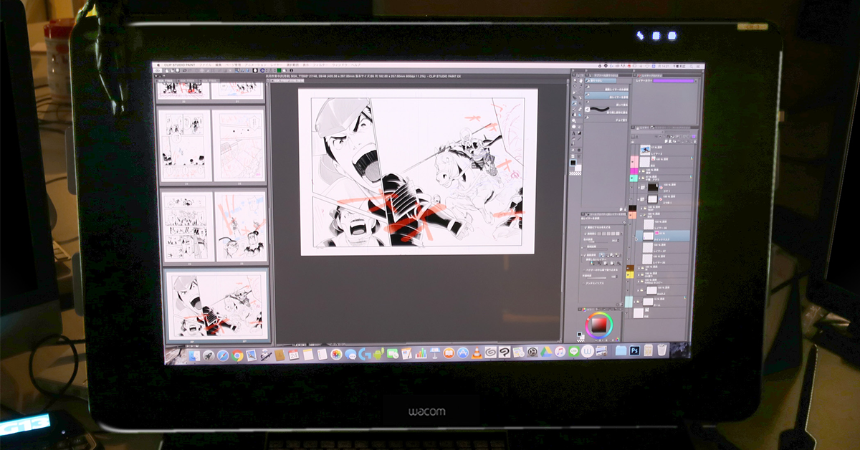The image size is (860, 450).
Task: Expand the brown-marked layer folder
Action: coord(639,268)
